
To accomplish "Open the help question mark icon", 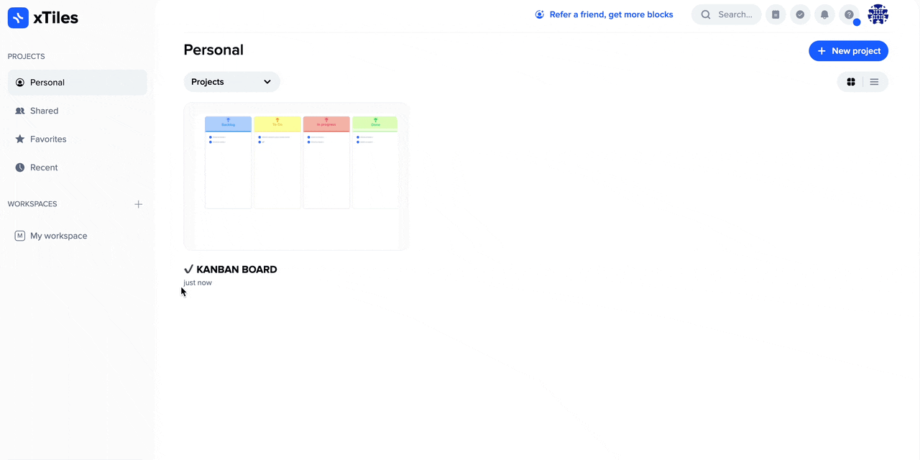I will [849, 14].
